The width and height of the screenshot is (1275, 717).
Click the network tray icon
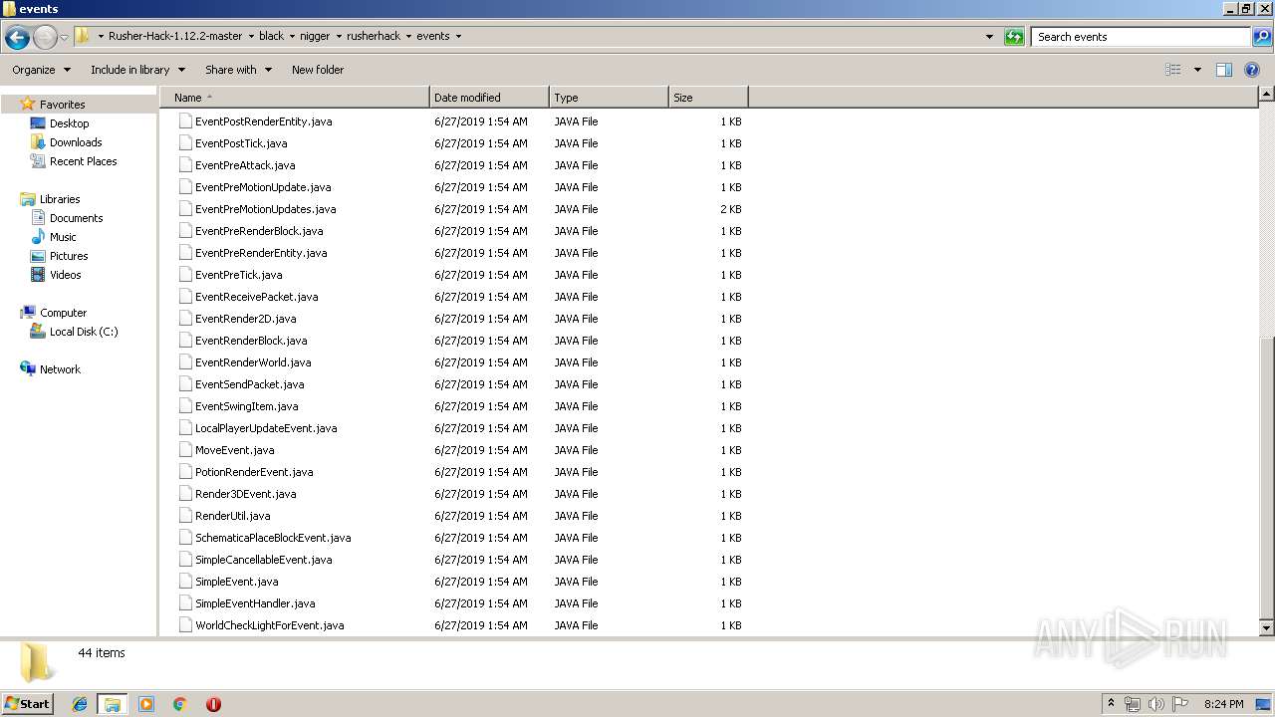click(1133, 704)
